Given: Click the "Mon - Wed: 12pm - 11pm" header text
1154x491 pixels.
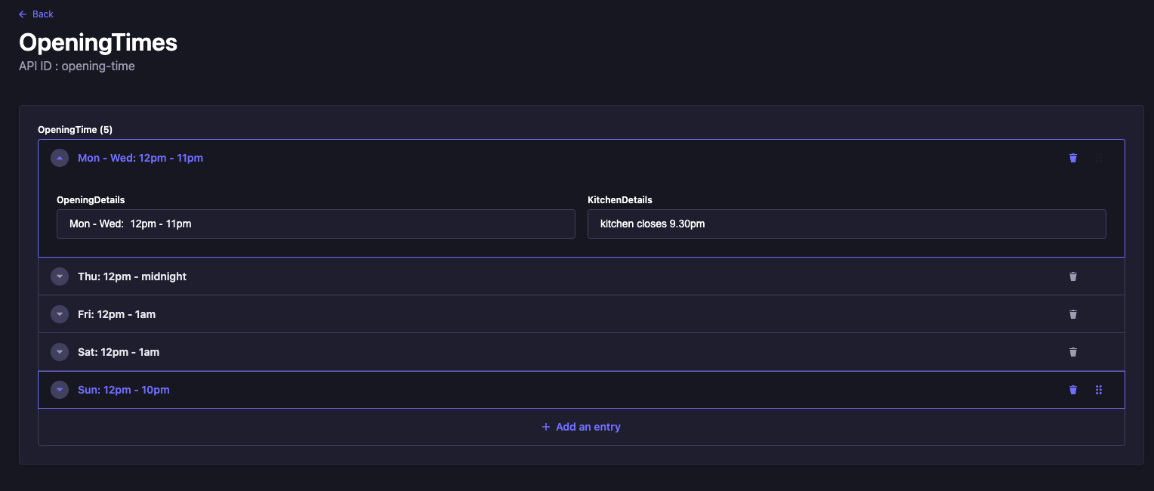Looking at the screenshot, I should pyautogui.click(x=140, y=158).
